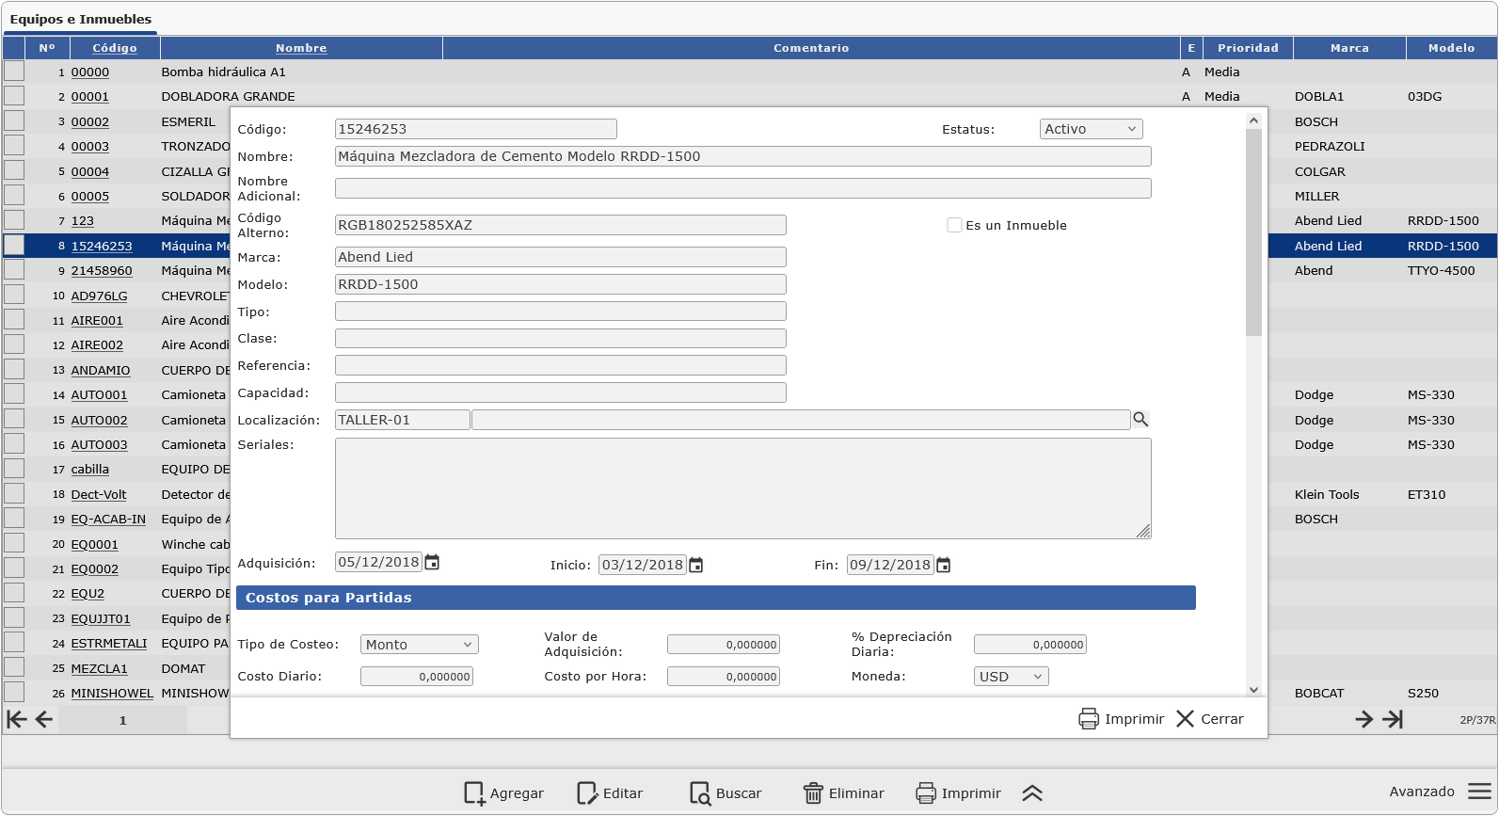This screenshot has width=1499, height=816.
Task: Check the row checkbox for 00001
Action: (x=14, y=95)
